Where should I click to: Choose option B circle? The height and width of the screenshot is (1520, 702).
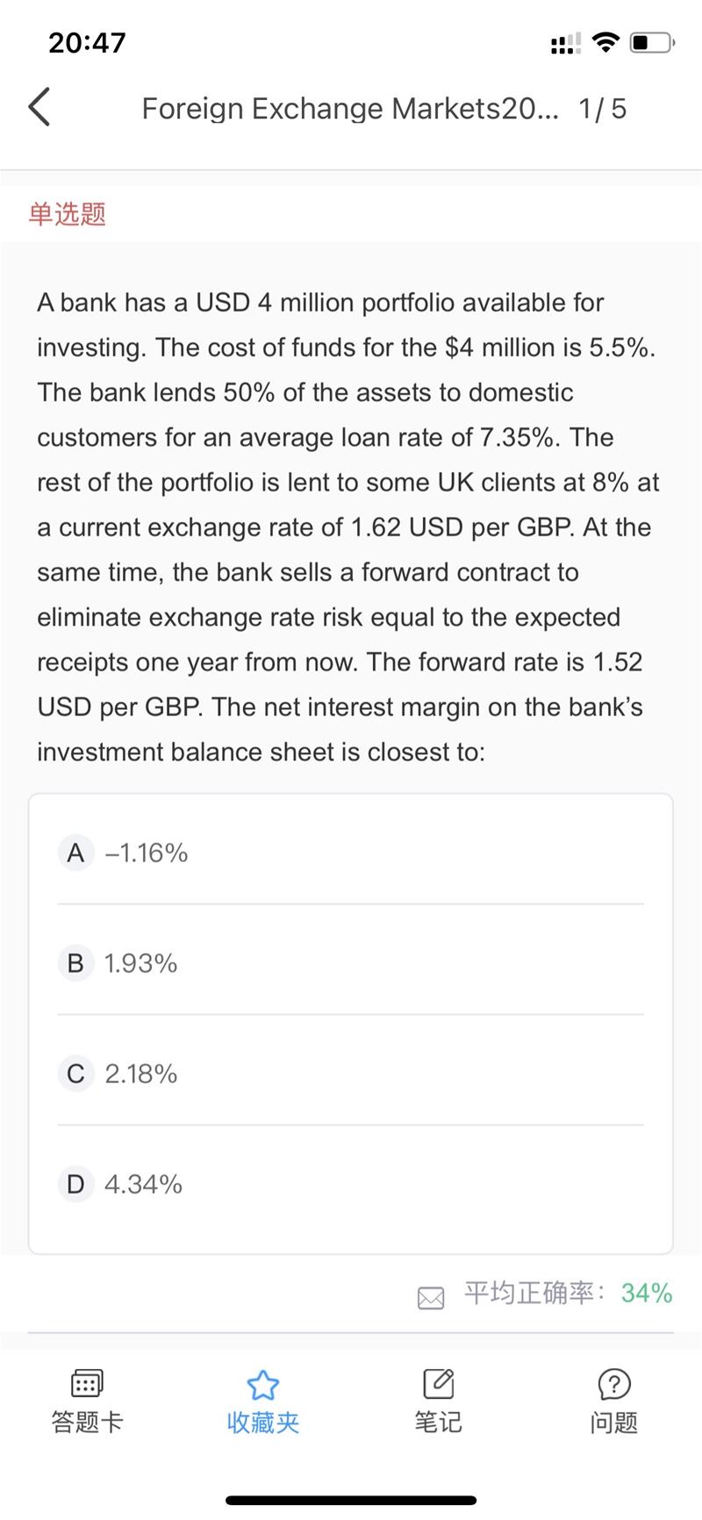coord(75,963)
